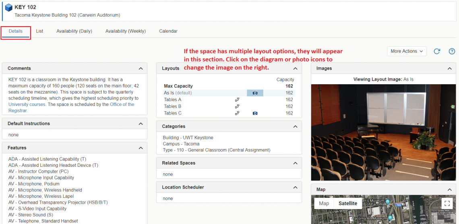Toggle fullscreen view on the map
Viewport: 459px width, 224px height.
(x=447, y=203)
